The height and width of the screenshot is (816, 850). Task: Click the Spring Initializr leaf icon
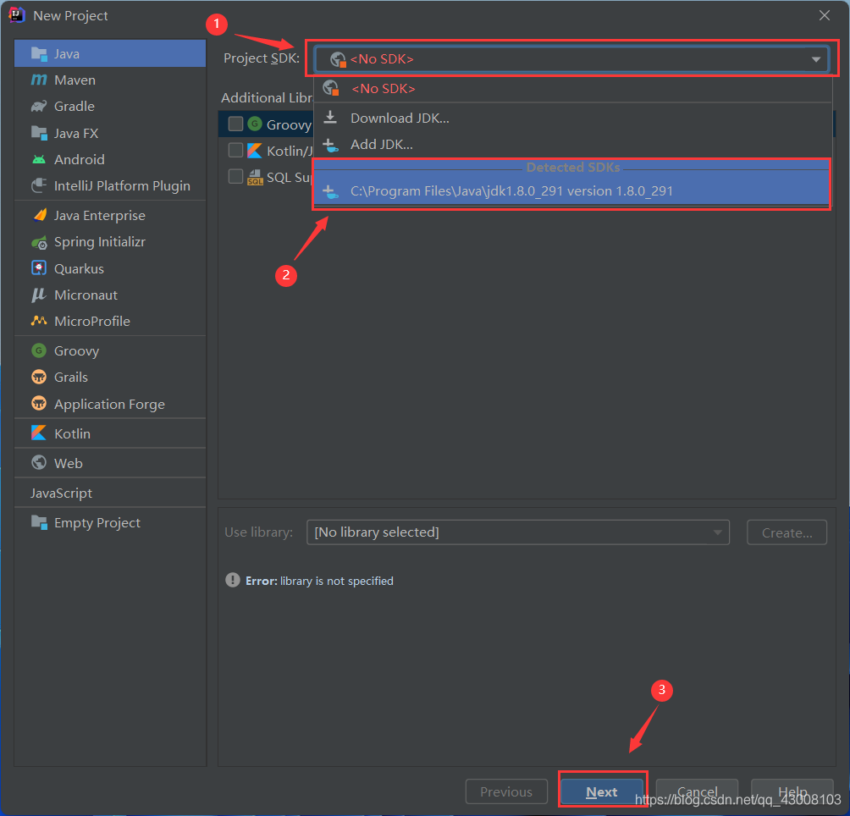point(39,242)
